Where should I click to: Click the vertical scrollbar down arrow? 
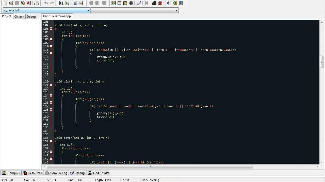coord(321,162)
